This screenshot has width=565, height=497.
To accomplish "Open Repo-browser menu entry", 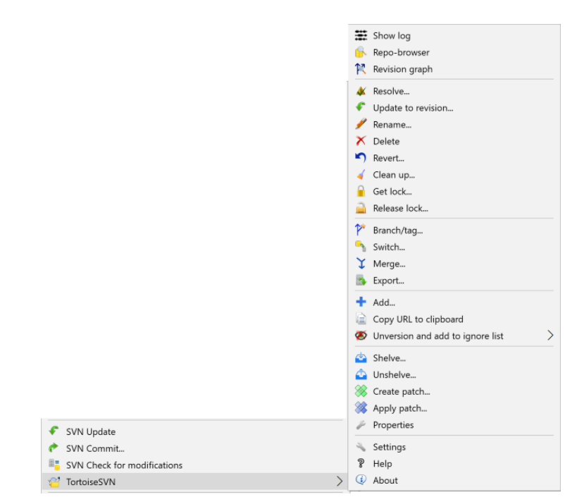I will tap(454, 52).
